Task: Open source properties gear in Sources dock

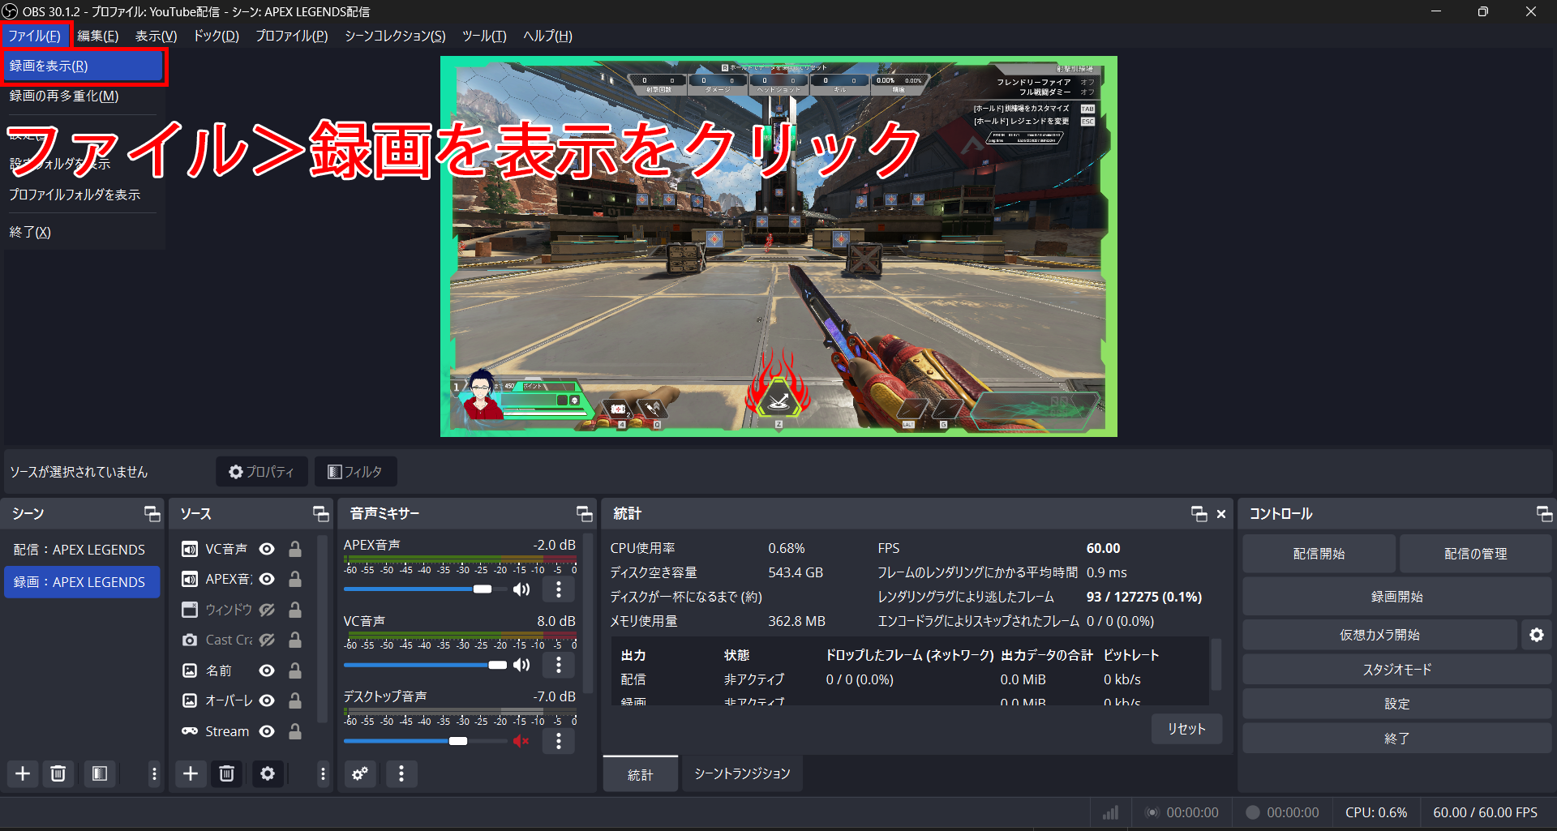Action: [268, 773]
